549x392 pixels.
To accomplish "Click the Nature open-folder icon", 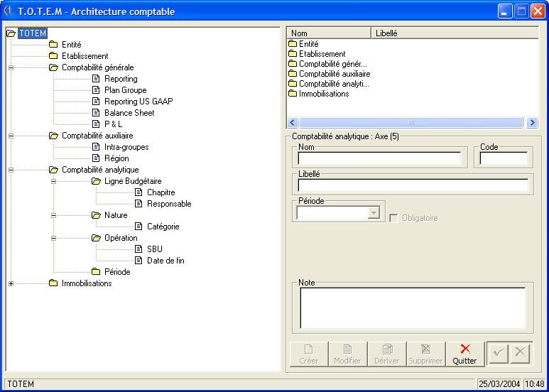I will pyautogui.click(x=96, y=215).
